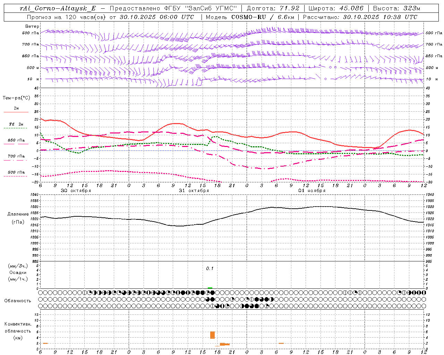Click the Td 2м legend entry
The image size is (444, 355).
(16, 124)
